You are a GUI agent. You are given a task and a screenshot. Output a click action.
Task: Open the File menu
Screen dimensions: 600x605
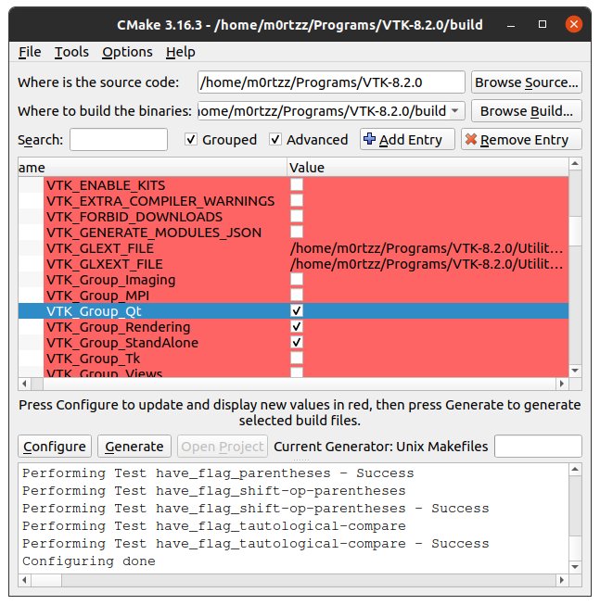click(x=30, y=52)
